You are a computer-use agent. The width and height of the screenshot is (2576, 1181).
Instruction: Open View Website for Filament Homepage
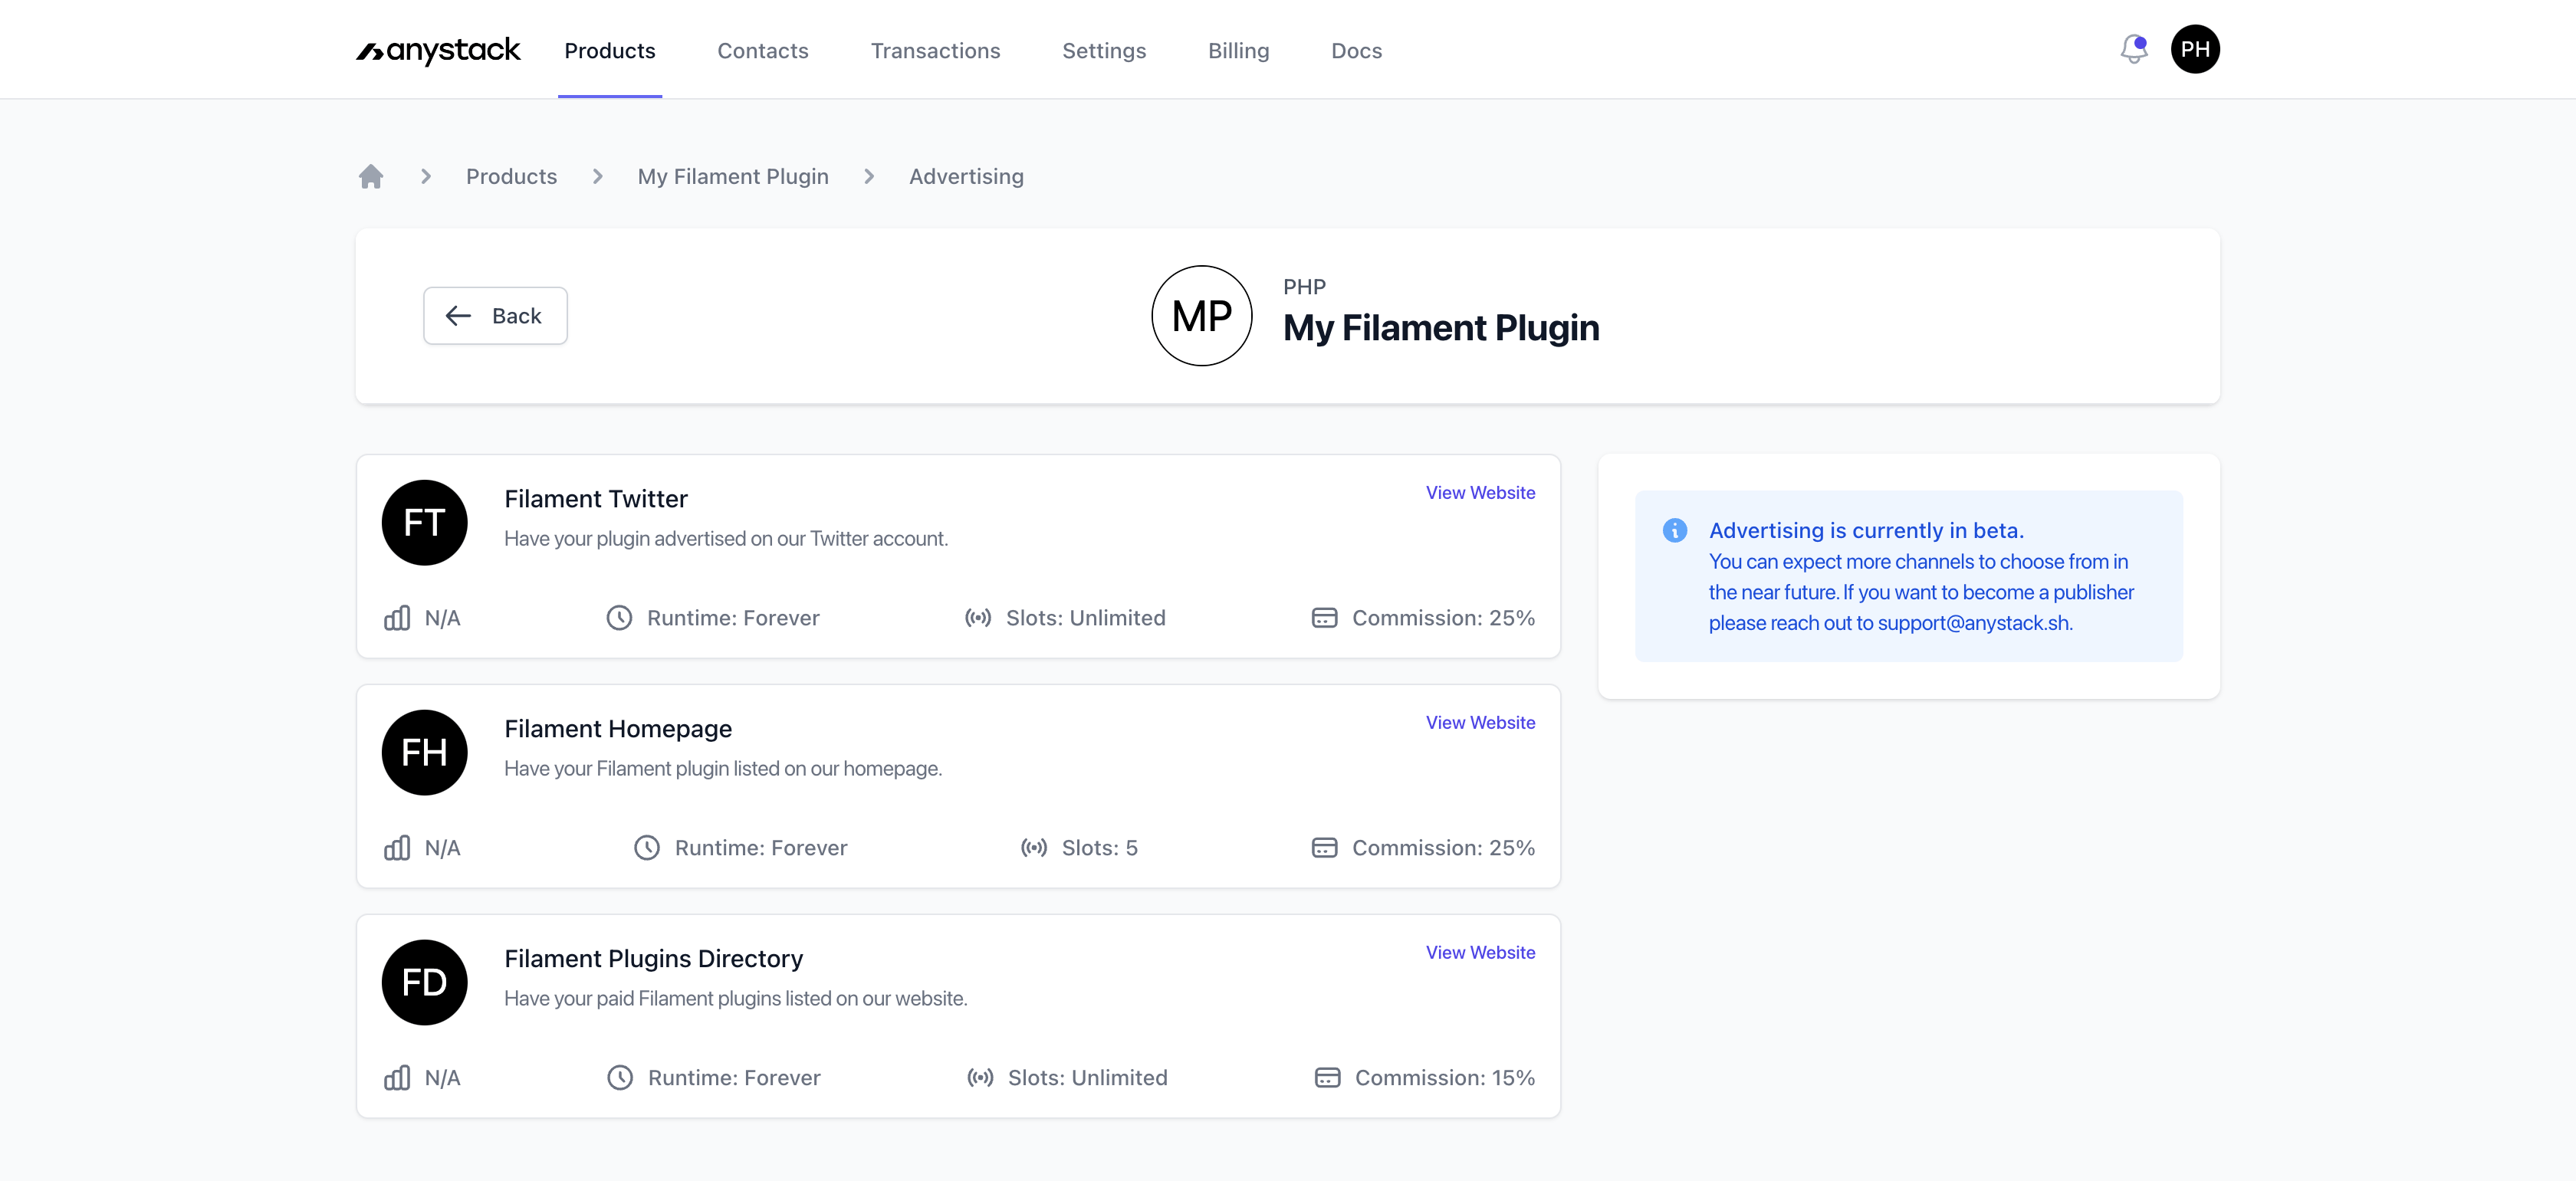coord(1480,723)
